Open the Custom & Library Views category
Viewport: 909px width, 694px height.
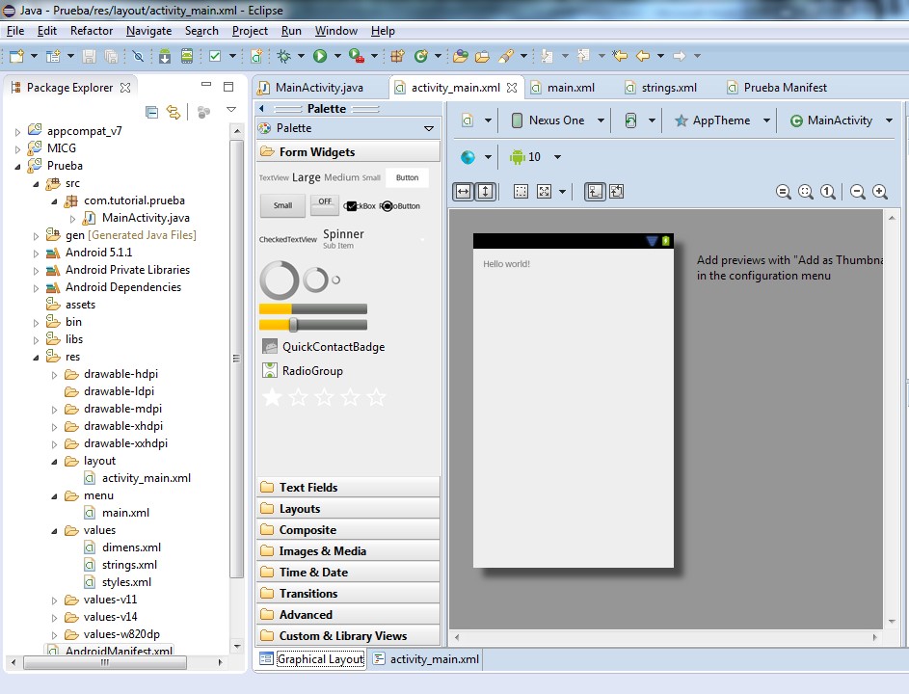[x=348, y=636]
